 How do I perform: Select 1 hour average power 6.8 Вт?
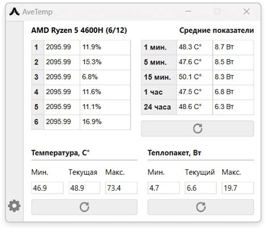point(233,92)
